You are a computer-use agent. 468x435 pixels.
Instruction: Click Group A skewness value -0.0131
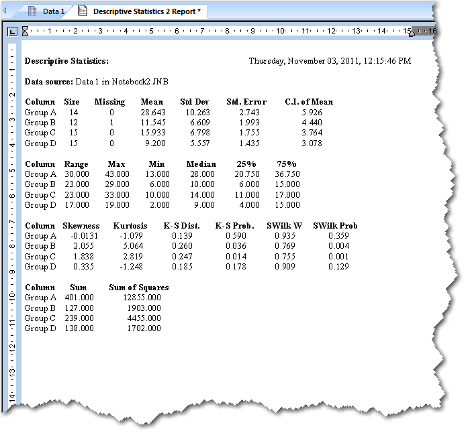coord(84,236)
